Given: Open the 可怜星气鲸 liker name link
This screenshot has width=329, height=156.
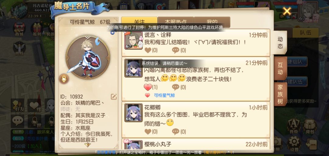Looking at the screenshot, I should click(x=164, y=95).
